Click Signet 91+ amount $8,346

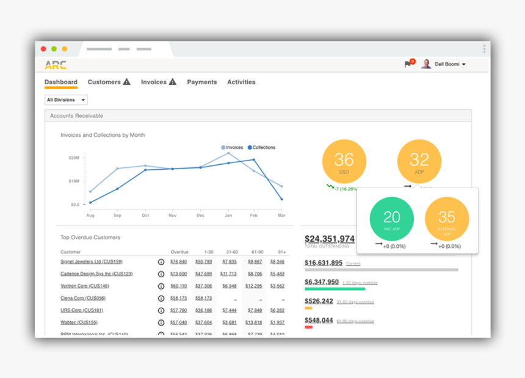[x=277, y=261]
